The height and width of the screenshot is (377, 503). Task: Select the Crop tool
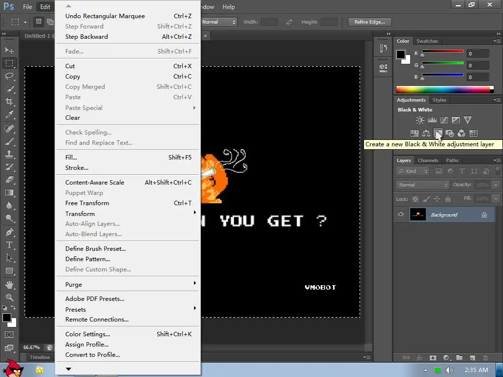9,102
